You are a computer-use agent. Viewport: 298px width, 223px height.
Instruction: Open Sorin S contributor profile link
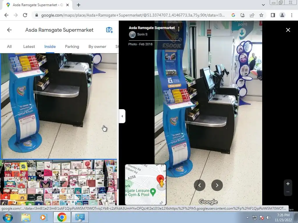[142, 34]
